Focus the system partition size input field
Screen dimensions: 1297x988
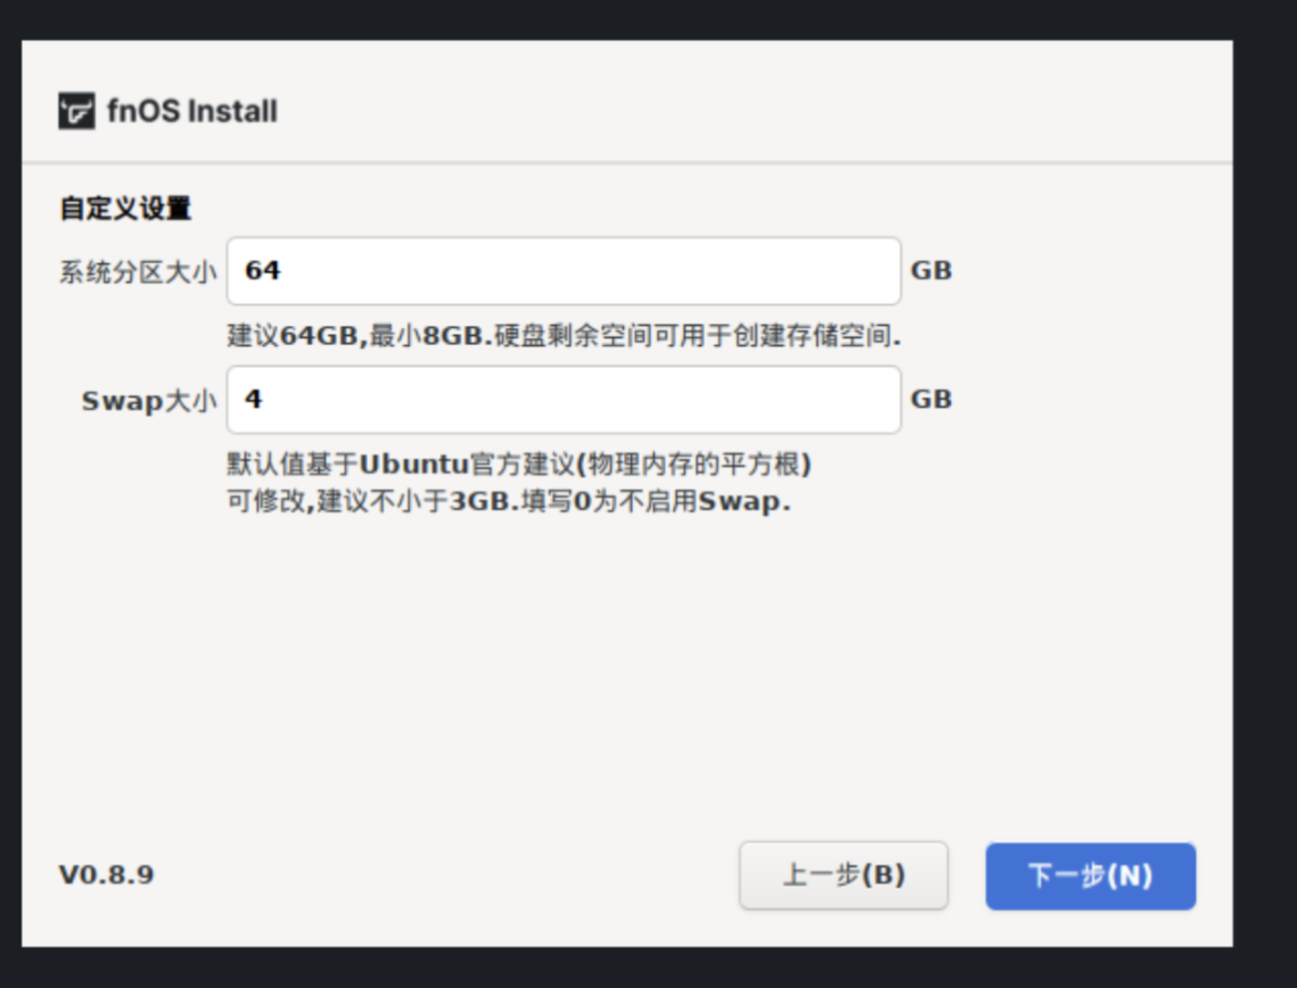pyautogui.click(x=563, y=271)
